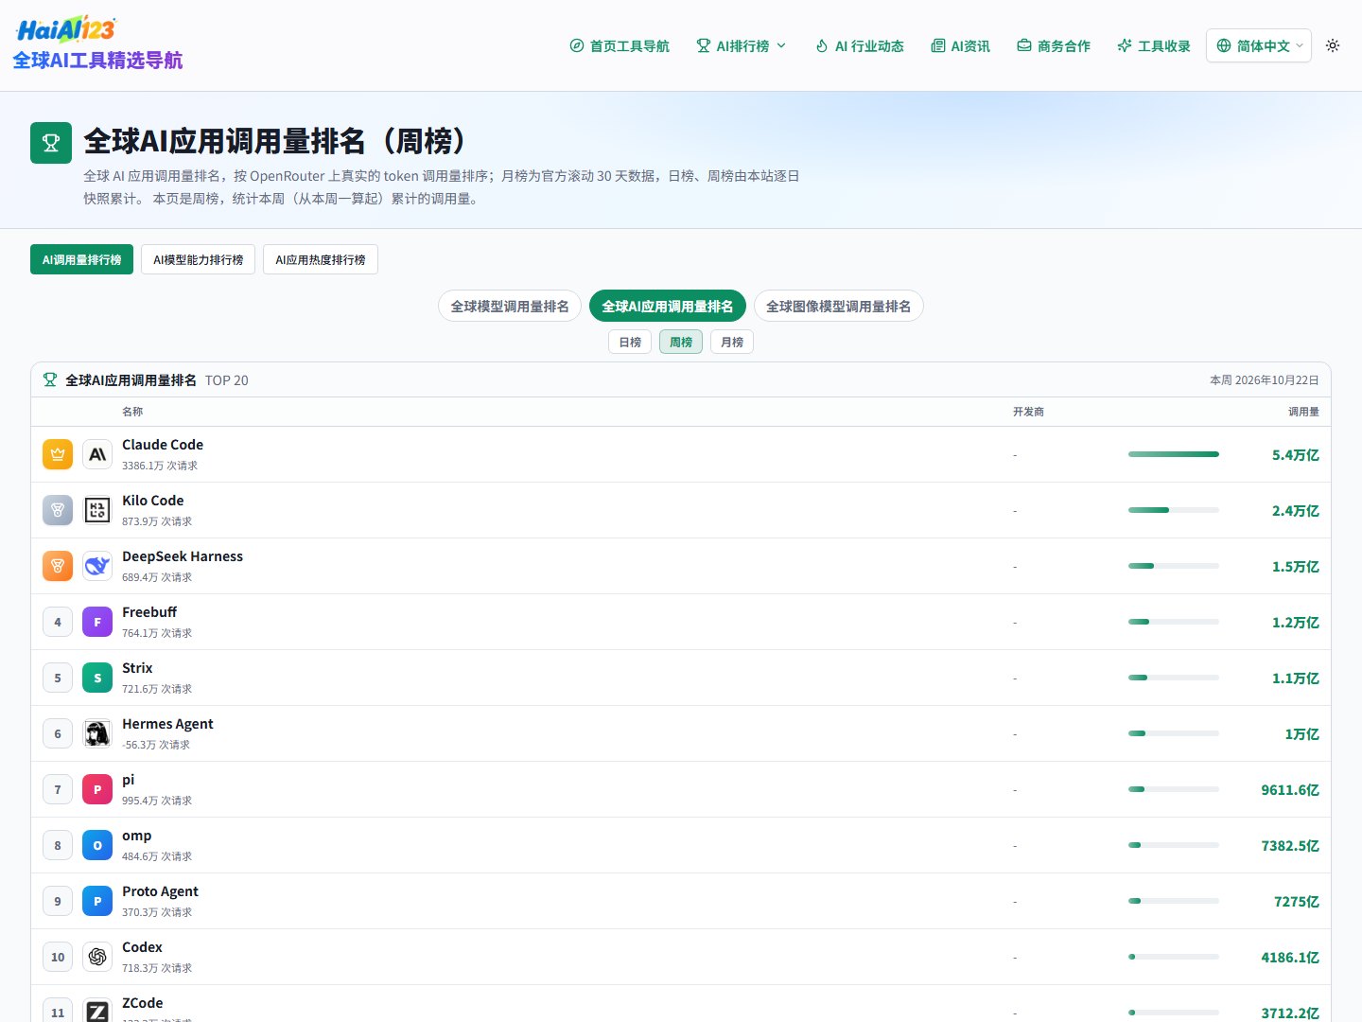Toggle the light/dark theme sun icon

[1333, 45]
